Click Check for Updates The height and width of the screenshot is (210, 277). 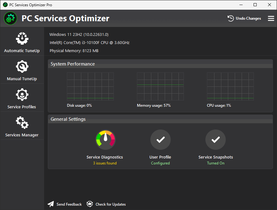pyautogui.click(x=110, y=204)
